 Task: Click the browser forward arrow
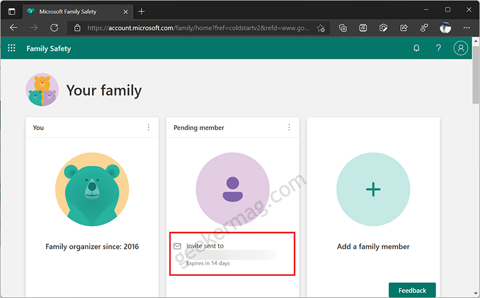point(34,28)
